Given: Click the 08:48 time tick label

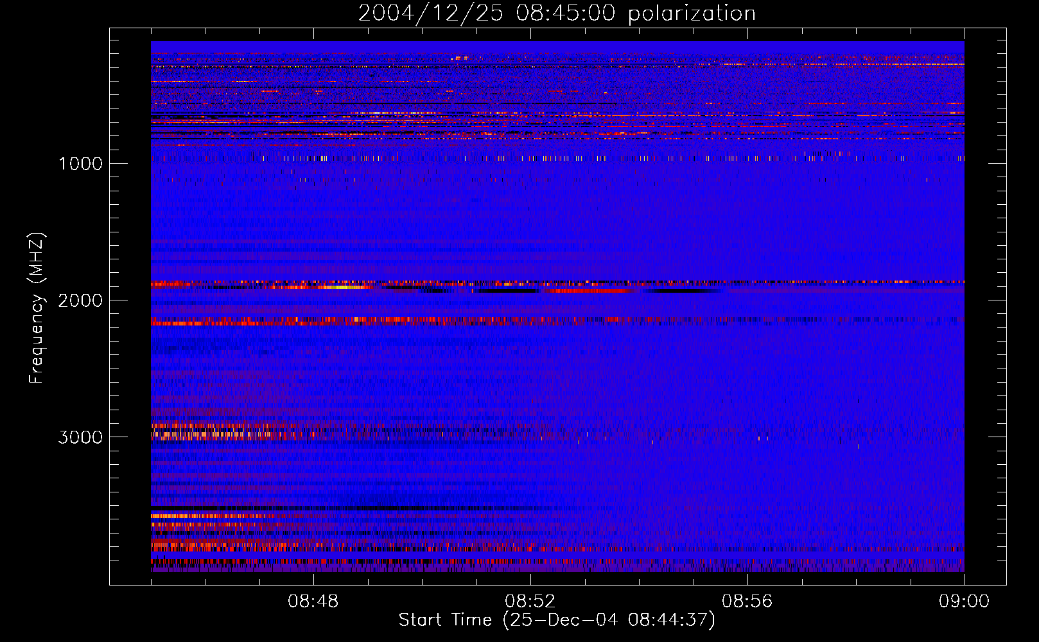Looking at the screenshot, I should (313, 602).
